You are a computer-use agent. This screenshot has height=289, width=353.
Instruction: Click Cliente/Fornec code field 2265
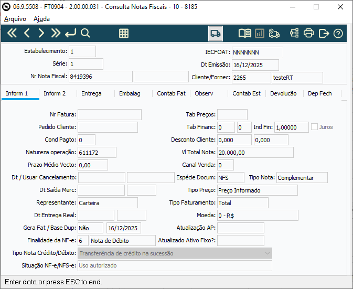point(251,78)
